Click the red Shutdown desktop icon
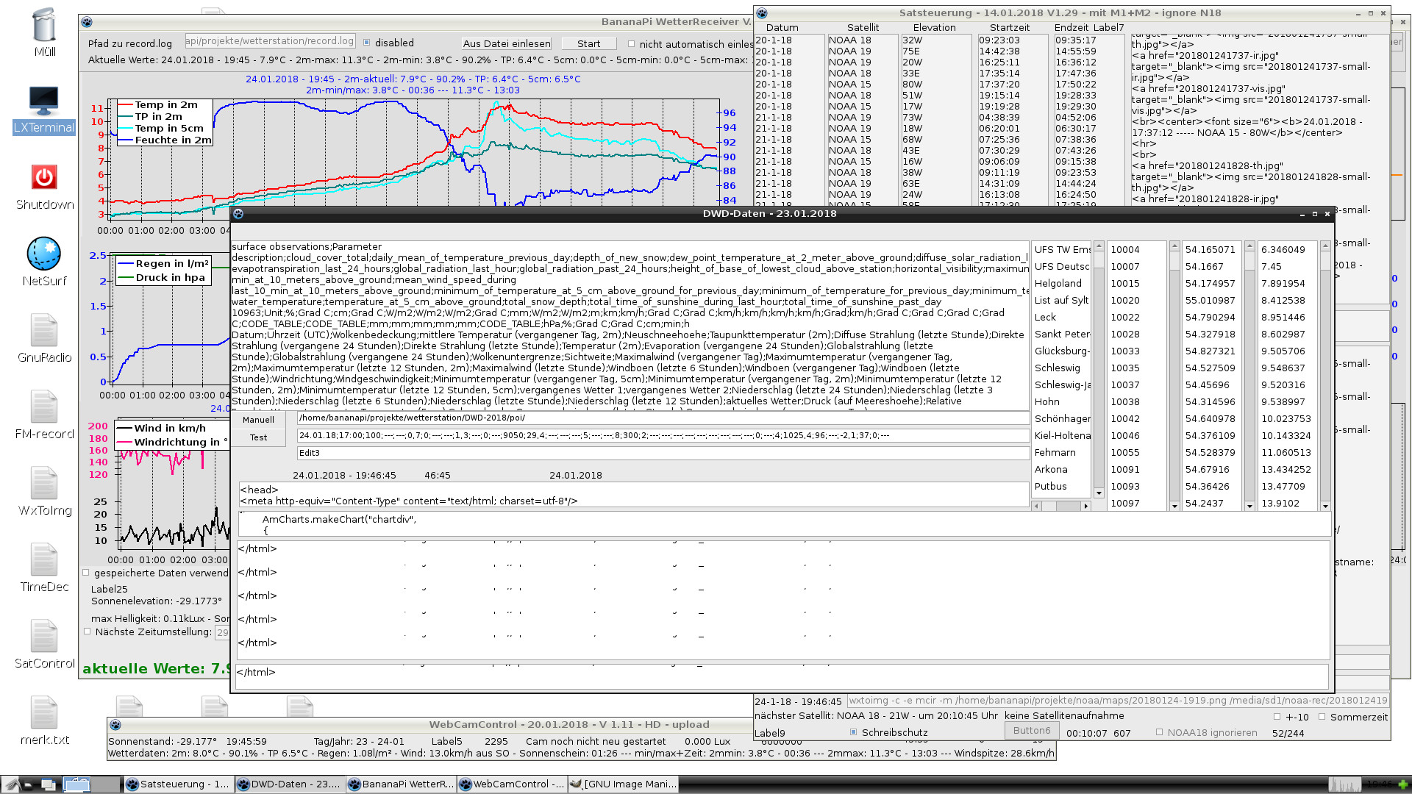The width and height of the screenshot is (1412, 794). [44, 177]
